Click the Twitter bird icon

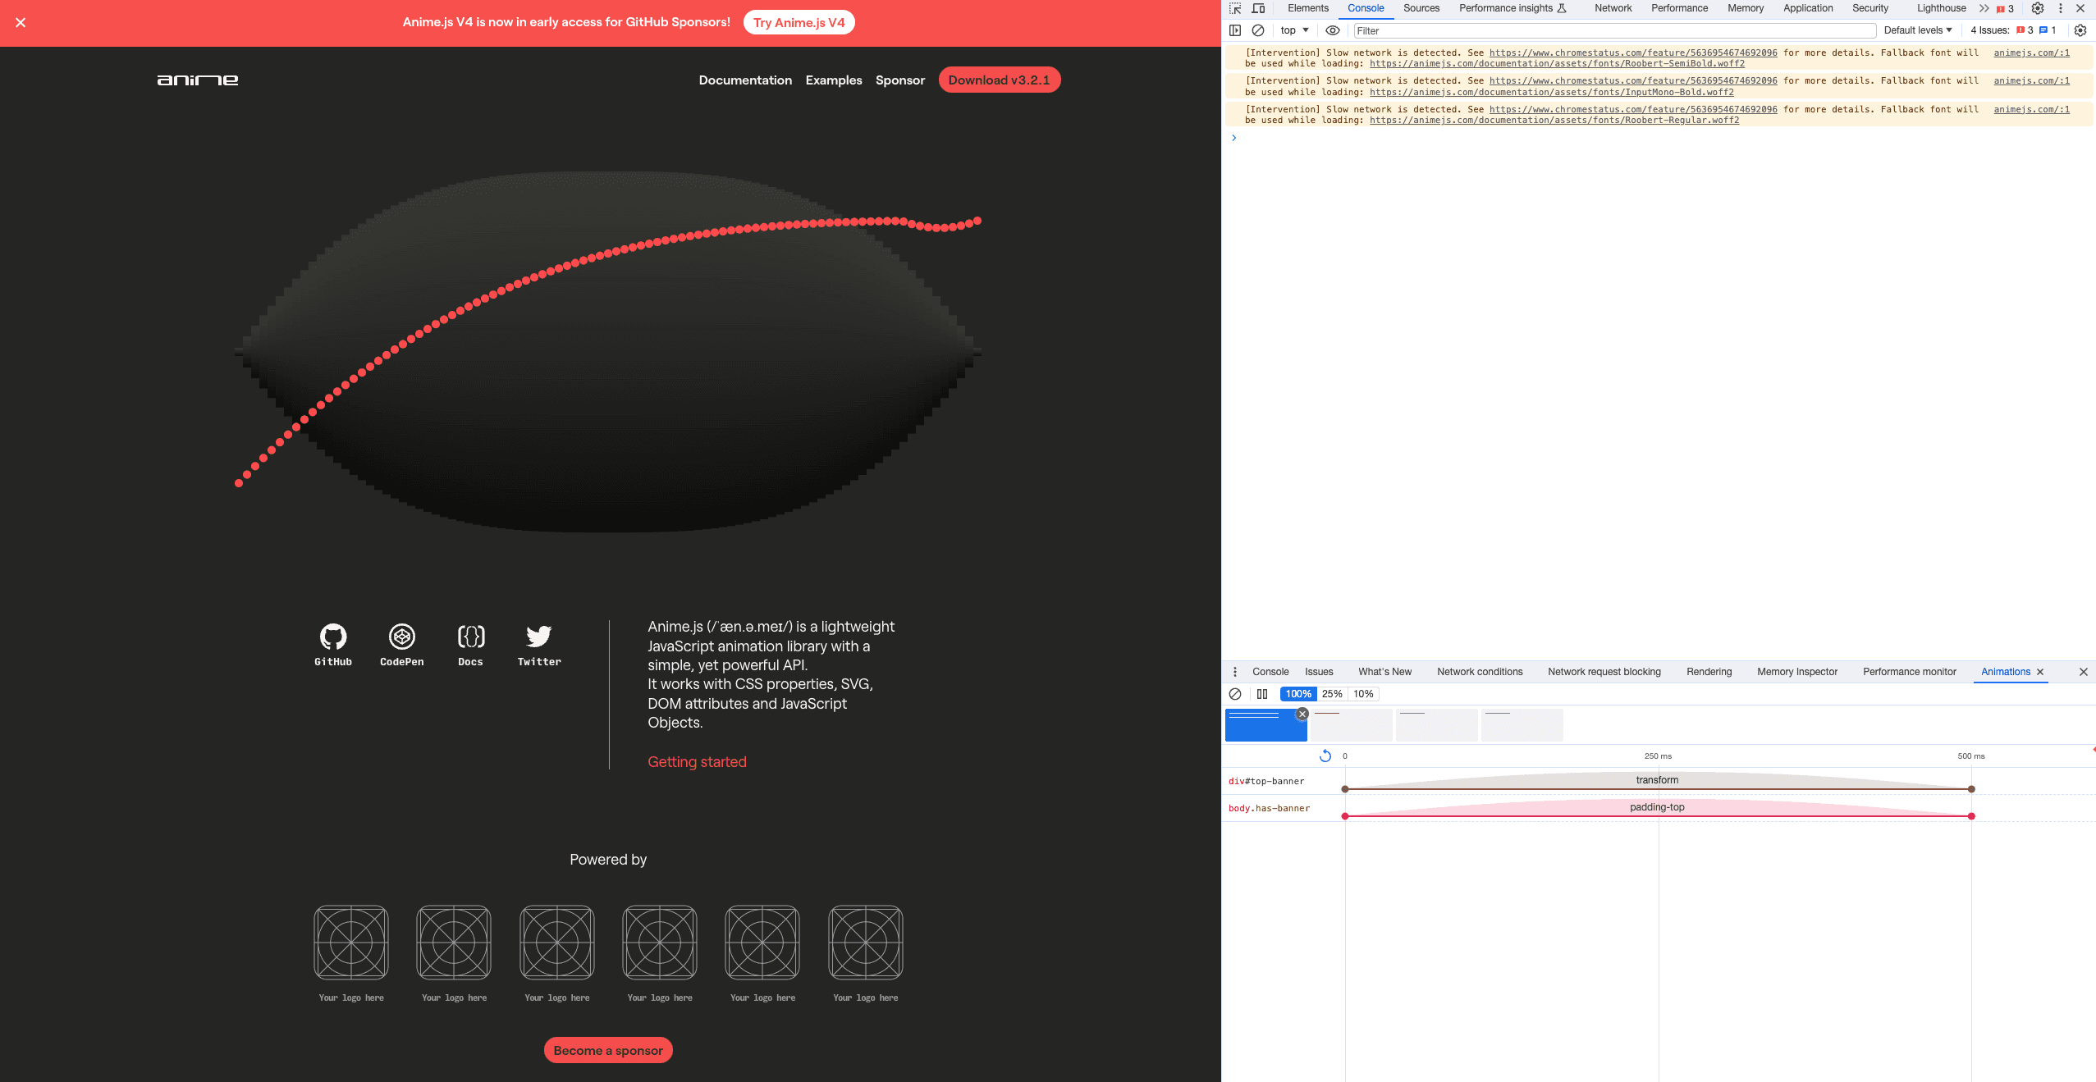pos(539,637)
